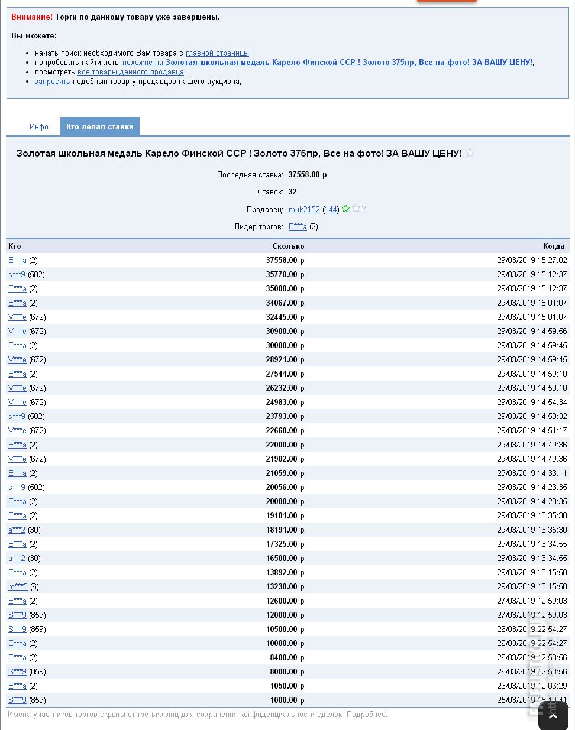
Task: Click timestamp 29/03/2019 14:53:32
Action: click(532, 417)
